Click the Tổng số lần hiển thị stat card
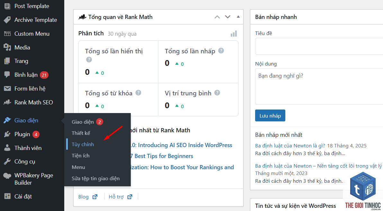383x211 pixels. [119, 62]
